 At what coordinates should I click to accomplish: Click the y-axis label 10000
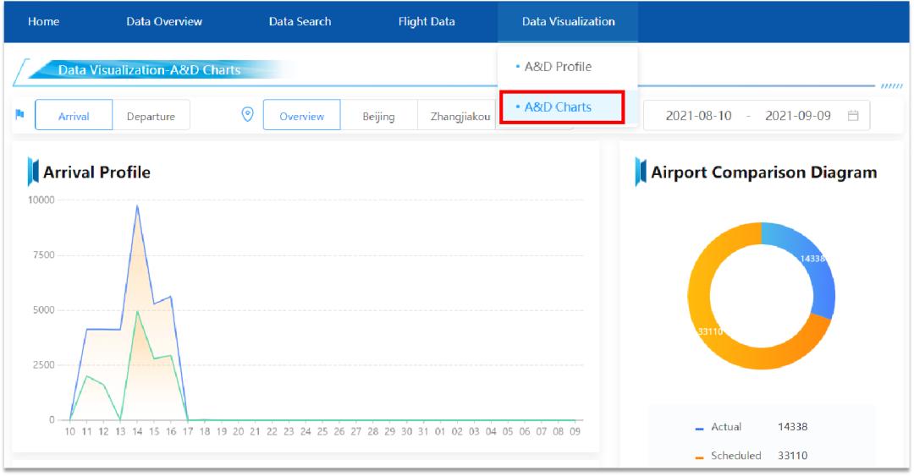(x=41, y=200)
